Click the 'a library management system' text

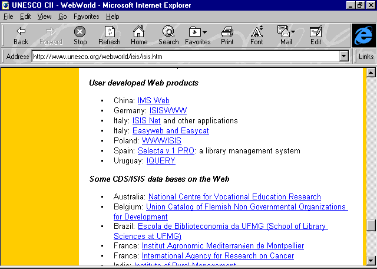(250, 151)
